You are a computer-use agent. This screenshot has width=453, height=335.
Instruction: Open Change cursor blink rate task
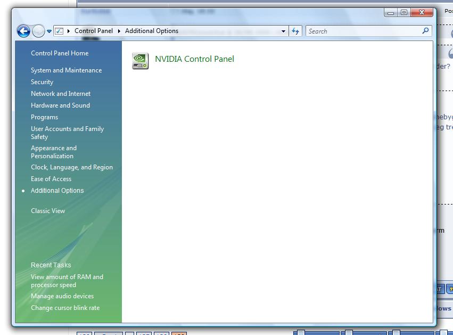tap(65, 308)
